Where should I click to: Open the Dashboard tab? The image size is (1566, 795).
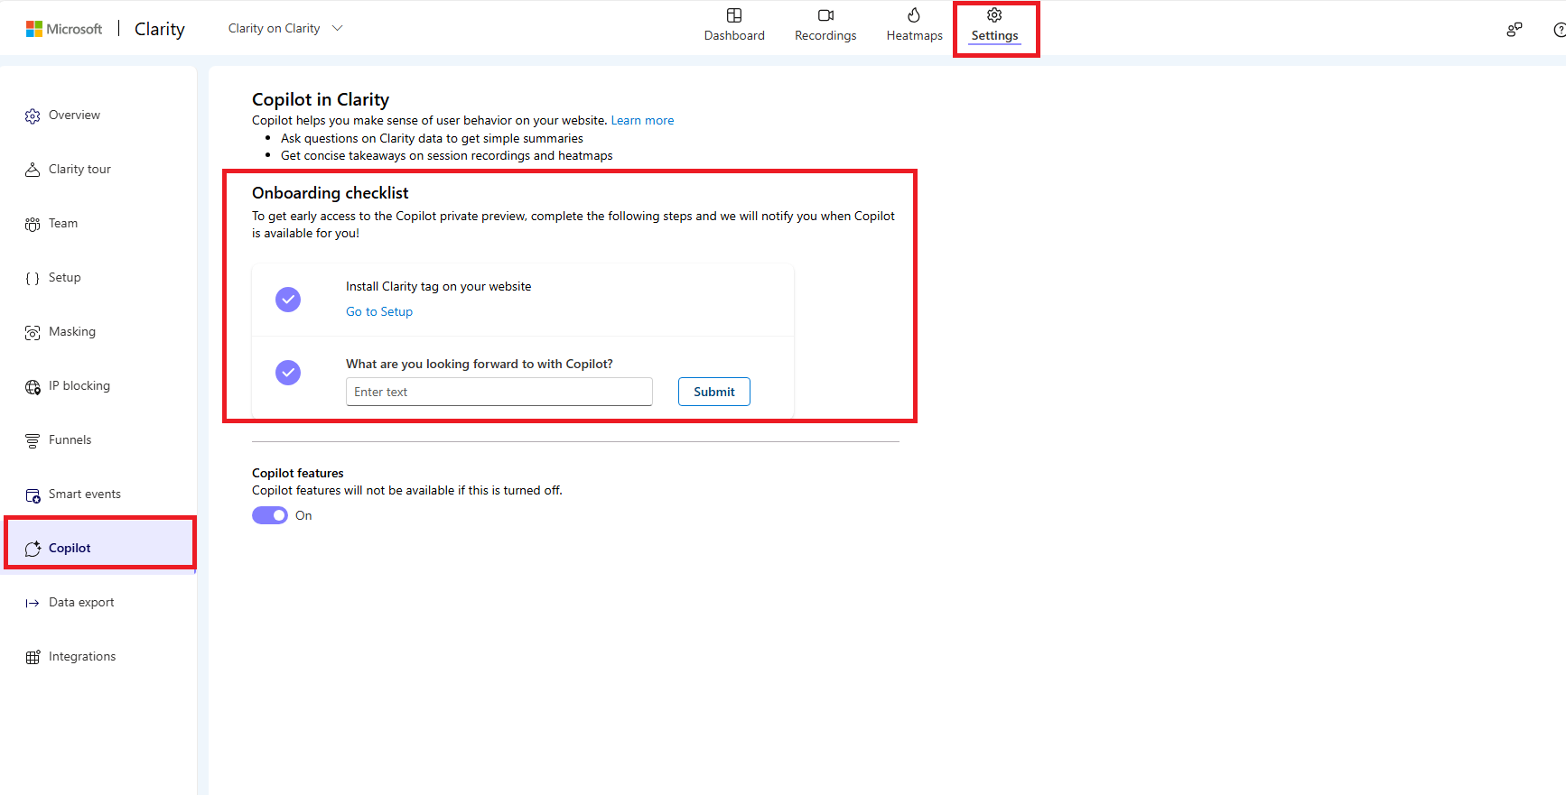(x=734, y=27)
